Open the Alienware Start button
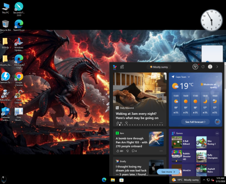 tap(4, 180)
